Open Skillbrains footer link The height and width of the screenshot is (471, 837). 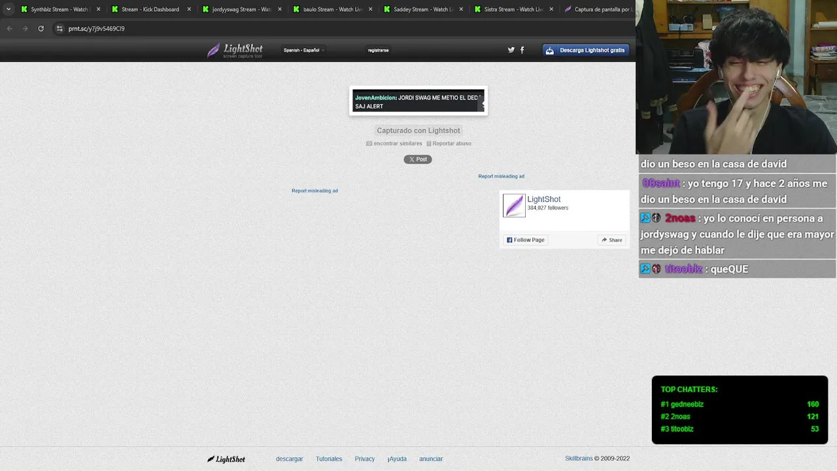pyautogui.click(x=579, y=459)
